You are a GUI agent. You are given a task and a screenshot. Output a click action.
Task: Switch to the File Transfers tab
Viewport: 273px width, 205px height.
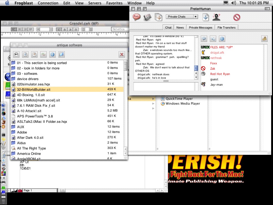tap(226, 27)
